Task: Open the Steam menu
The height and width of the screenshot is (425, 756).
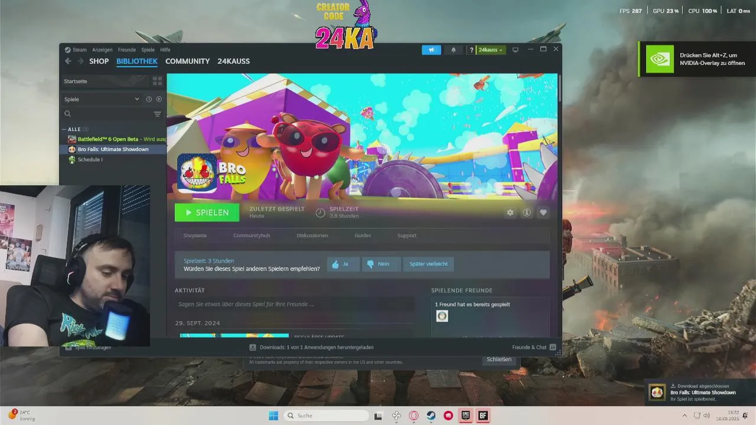Action: pos(80,50)
